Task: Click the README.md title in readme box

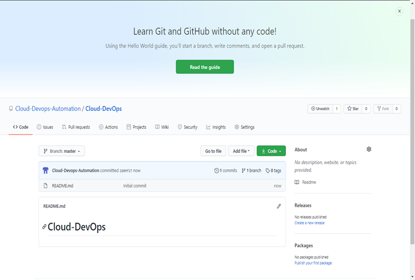Action: click(x=54, y=206)
